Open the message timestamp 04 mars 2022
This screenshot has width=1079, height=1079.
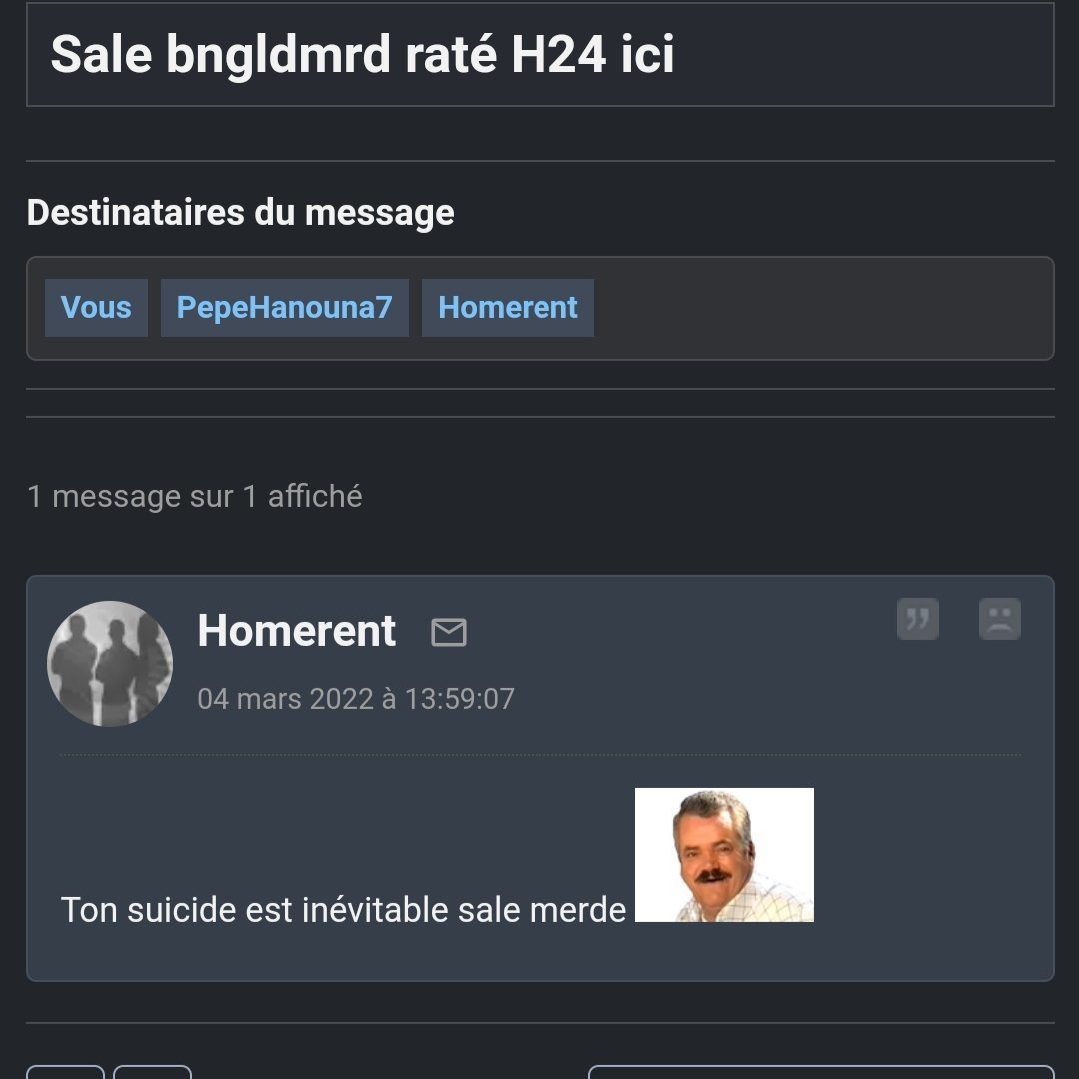click(356, 699)
